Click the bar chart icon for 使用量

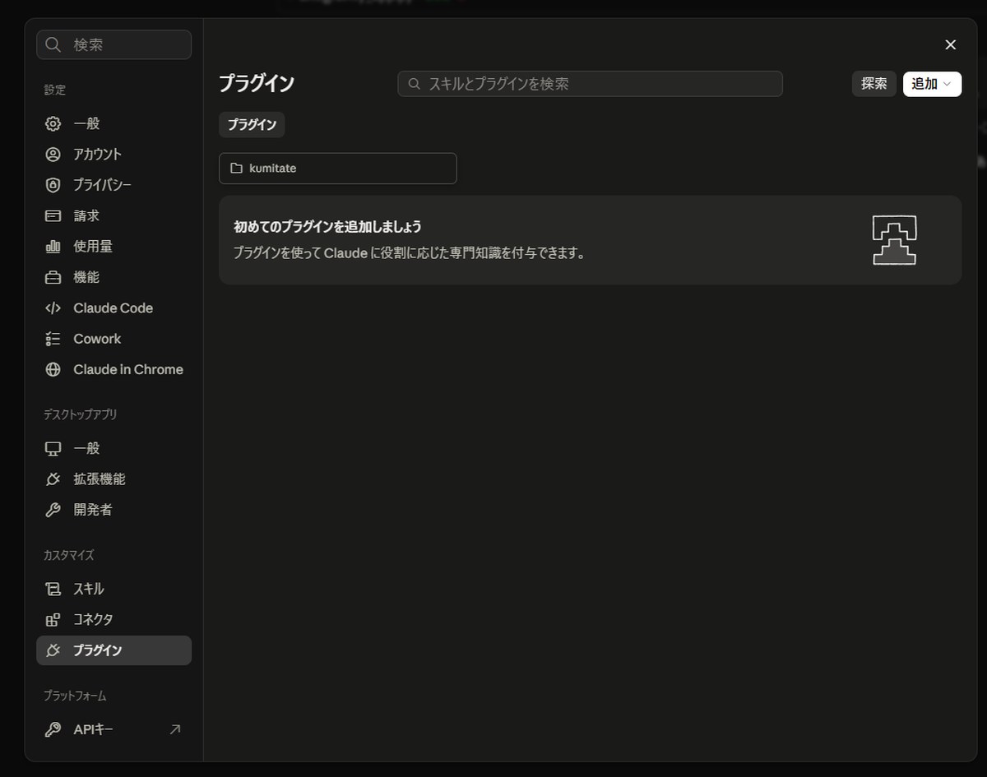pos(53,247)
